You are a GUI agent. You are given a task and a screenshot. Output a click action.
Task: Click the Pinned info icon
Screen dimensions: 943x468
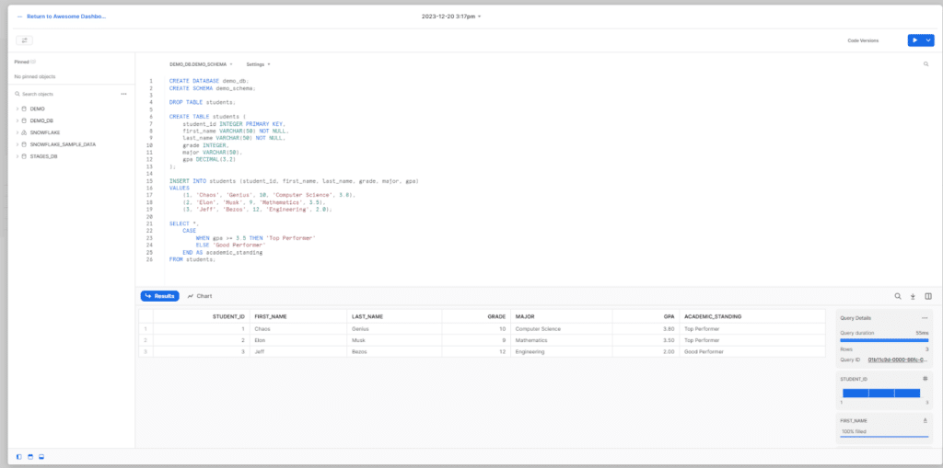[33, 62]
